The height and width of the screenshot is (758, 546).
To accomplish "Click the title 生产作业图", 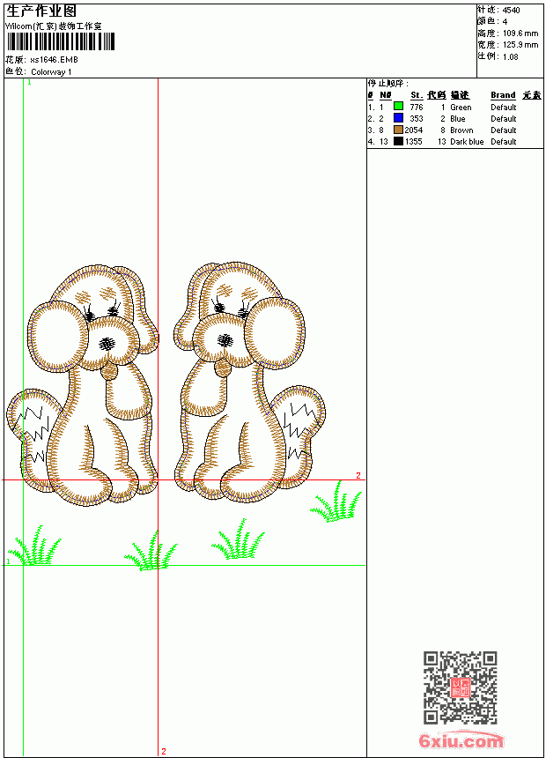I will click(x=41, y=11).
